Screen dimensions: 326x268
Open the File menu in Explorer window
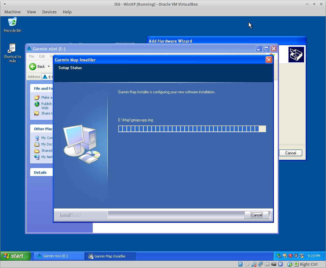(x=31, y=56)
